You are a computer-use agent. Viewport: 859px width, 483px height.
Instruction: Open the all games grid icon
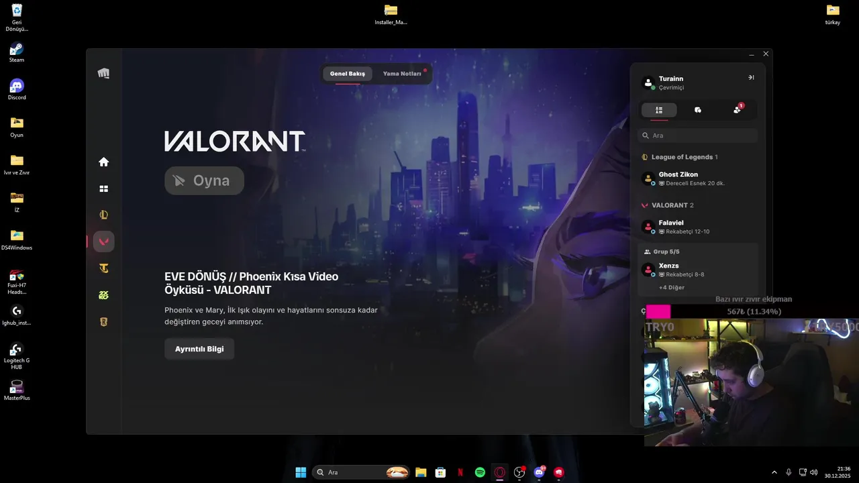pyautogui.click(x=103, y=189)
